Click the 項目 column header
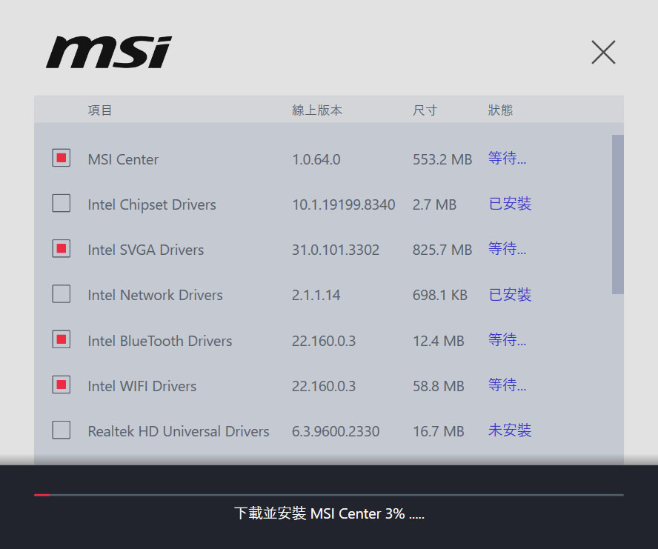The height and width of the screenshot is (549, 658). pos(100,110)
